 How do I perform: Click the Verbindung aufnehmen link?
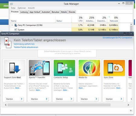click(x=24, y=44)
